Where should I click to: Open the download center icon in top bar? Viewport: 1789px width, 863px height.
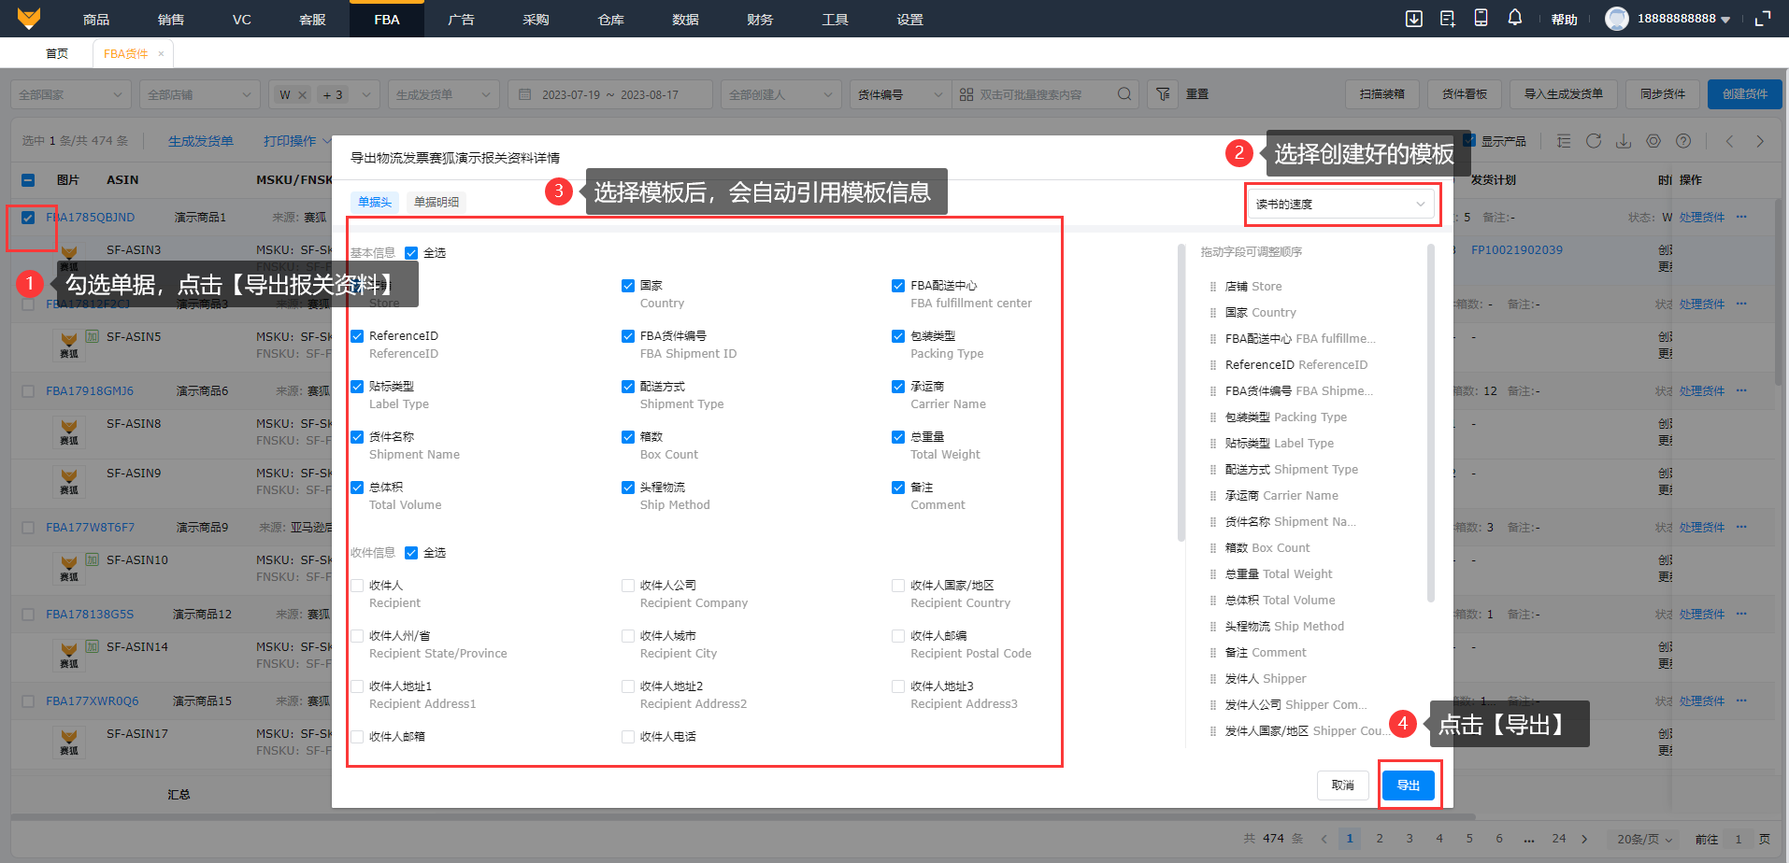pos(1413,19)
